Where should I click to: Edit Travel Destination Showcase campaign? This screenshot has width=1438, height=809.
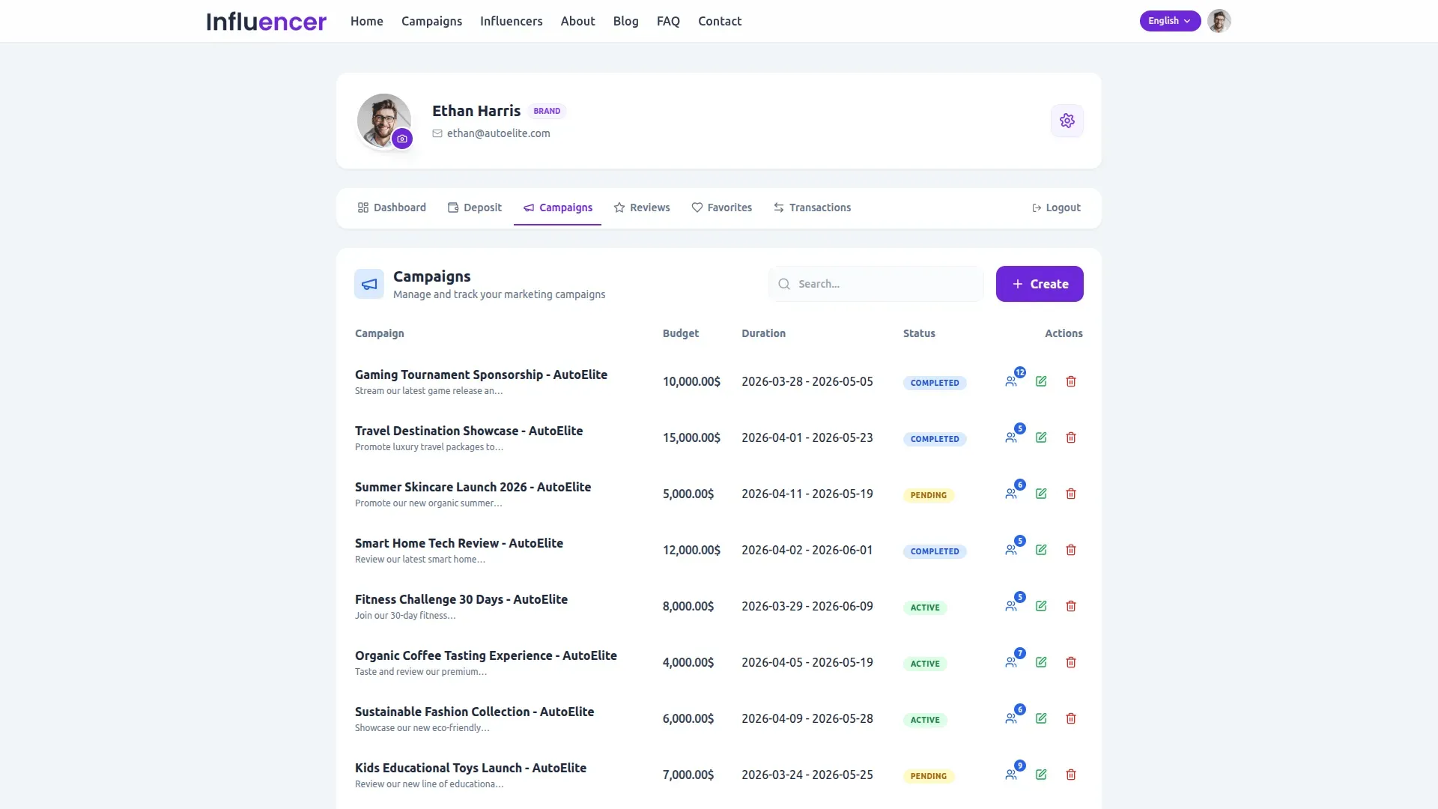(x=1040, y=437)
